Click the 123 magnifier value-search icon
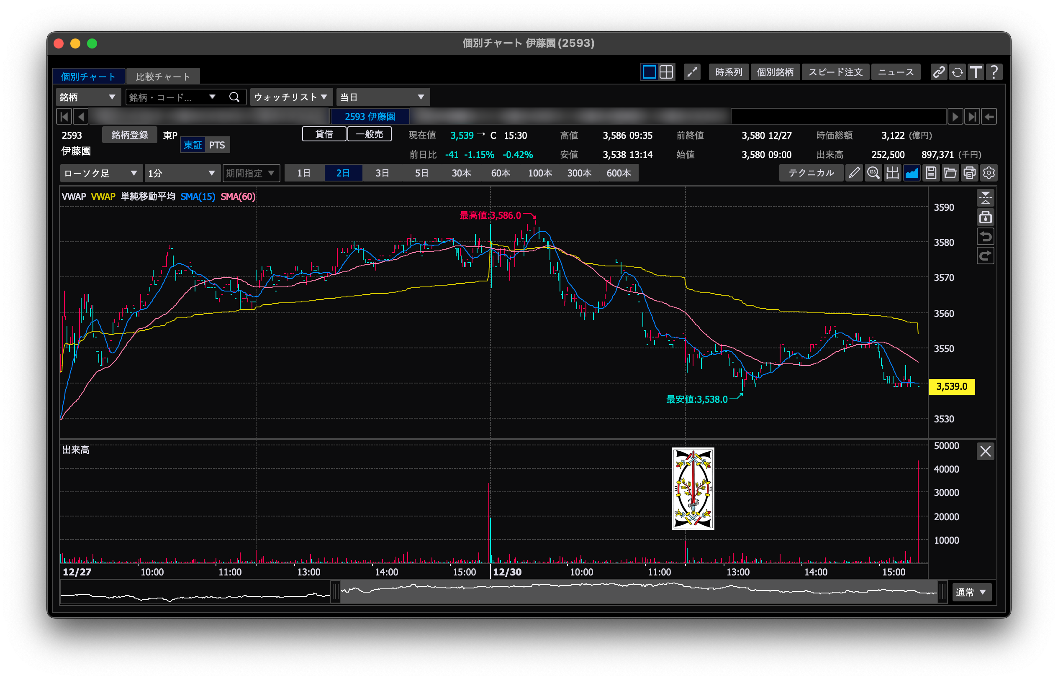This screenshot has height=680, width=1058. [x=873, y=173]
